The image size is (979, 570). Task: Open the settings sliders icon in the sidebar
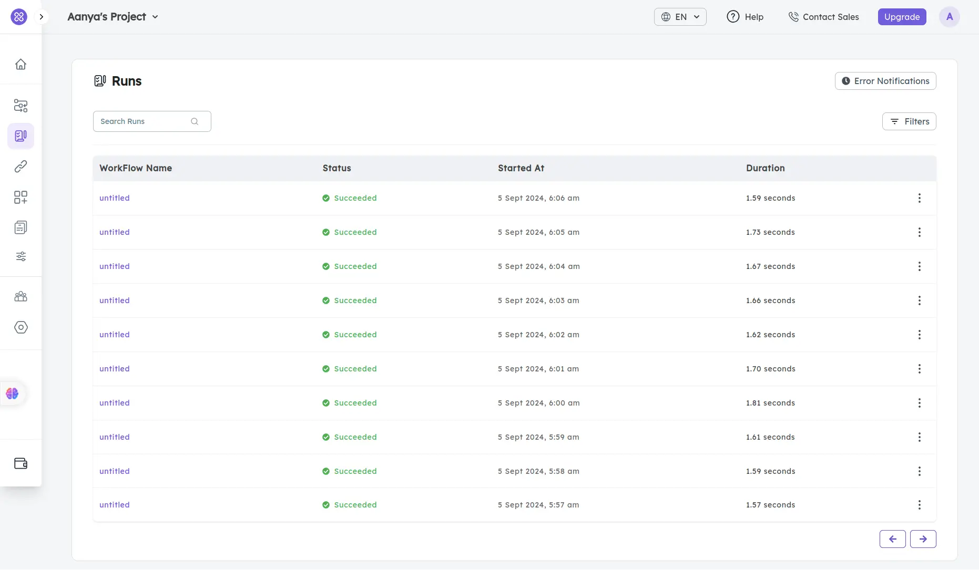(x=21, y=256)
